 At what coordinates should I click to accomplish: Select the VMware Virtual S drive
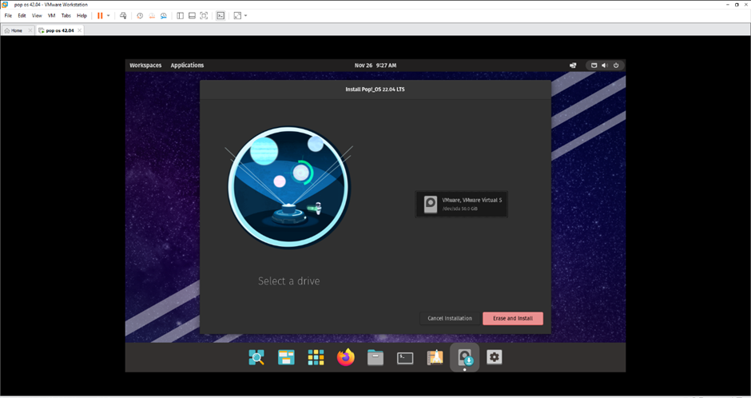pyautogui.click(x=462, y=204)
